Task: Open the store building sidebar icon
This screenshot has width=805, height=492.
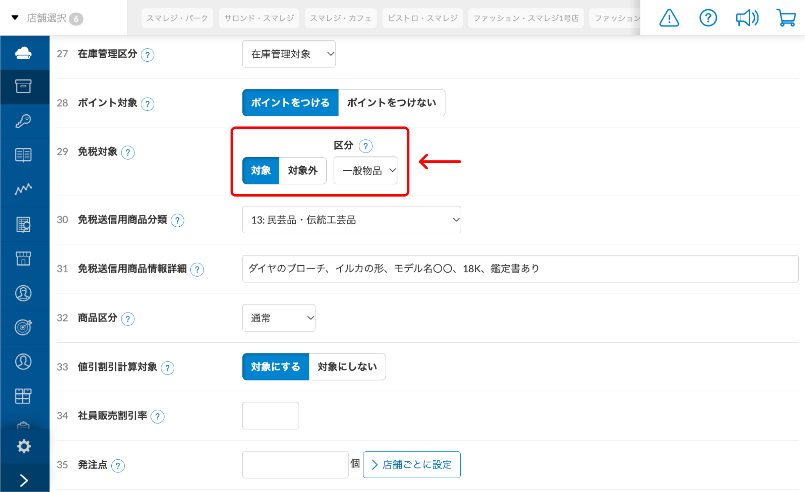Action: pyautogui.click(x=23, y=258)
